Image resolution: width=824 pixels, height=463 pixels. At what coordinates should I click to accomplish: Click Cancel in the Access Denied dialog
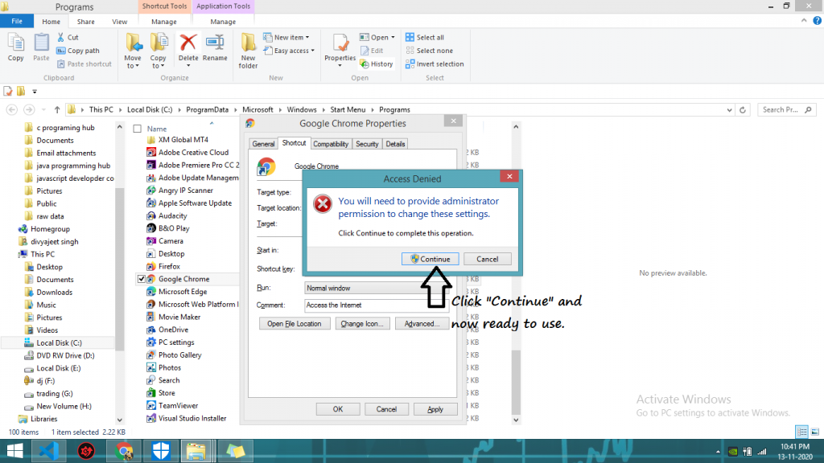coord(487,259)
